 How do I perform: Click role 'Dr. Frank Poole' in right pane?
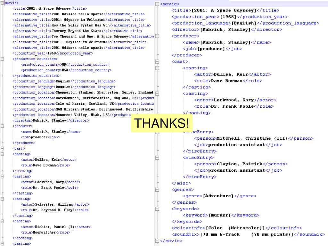(x=234, y=106)
